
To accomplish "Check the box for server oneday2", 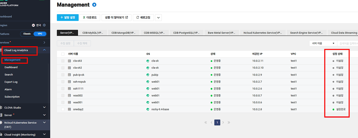I will pyautogui.click(x=63, y=109).
